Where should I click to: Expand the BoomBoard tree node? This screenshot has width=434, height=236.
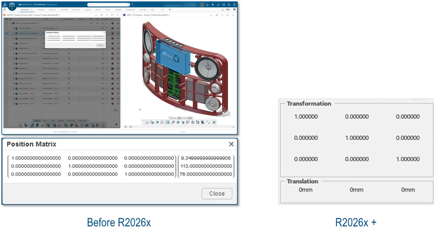click(14, 68)
